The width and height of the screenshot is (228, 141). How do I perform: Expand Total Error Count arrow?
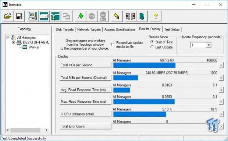click(x=221, y=126)
